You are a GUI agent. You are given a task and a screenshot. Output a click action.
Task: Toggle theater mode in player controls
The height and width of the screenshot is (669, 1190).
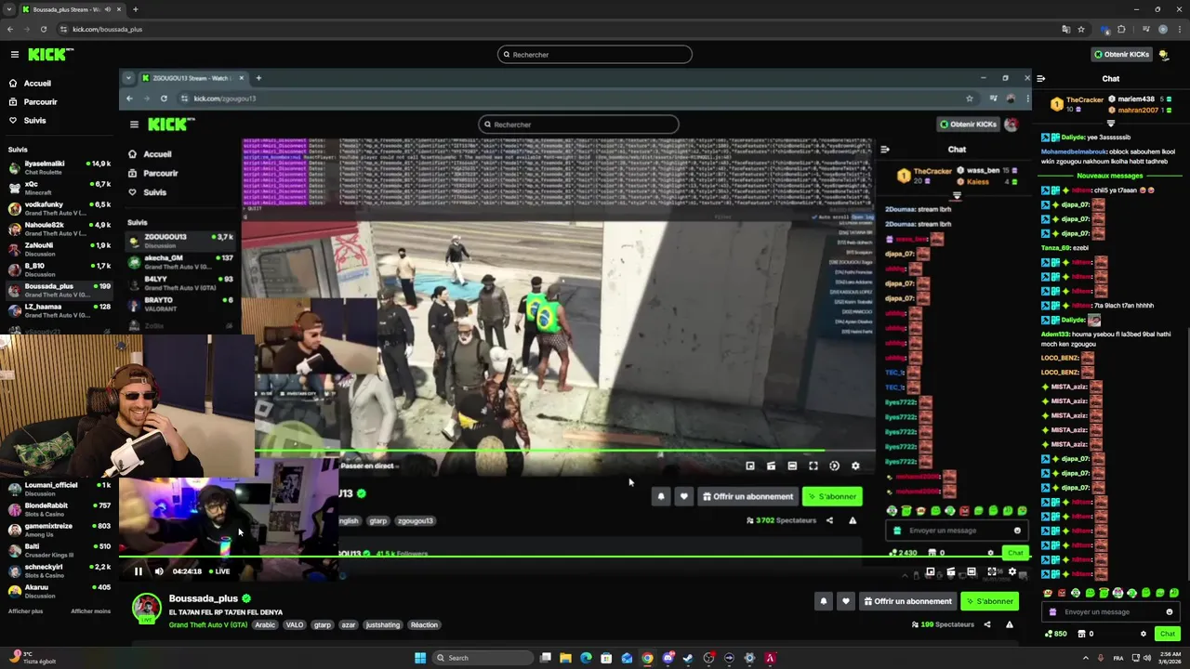pos(971,572)
